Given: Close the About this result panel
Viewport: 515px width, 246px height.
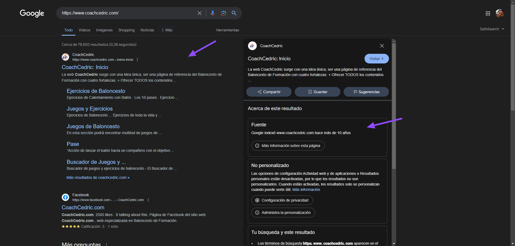Looking at the screenshot, I should click(382, 46).
